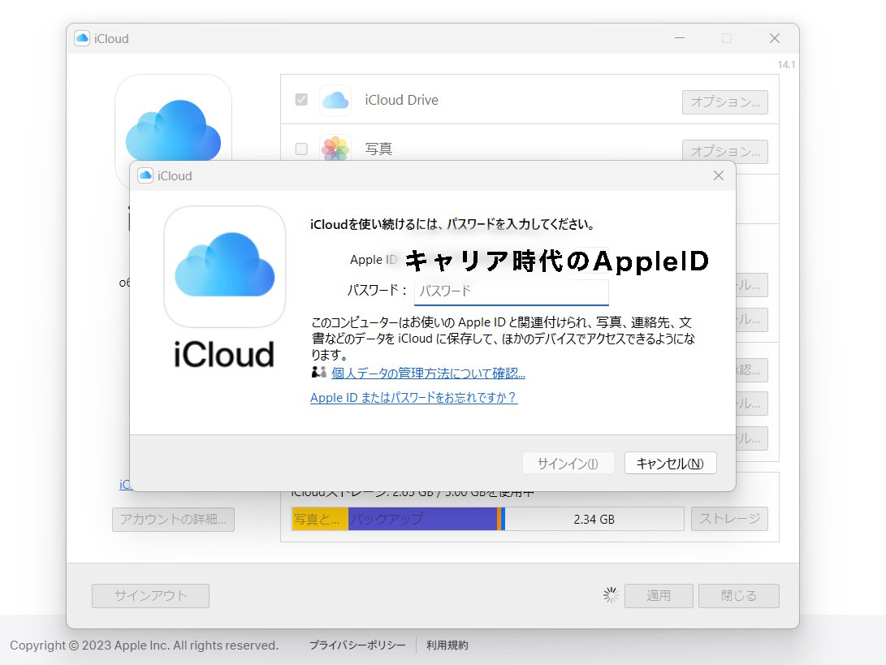Close the main iCloud window
Screen dimensions: 886x665
click(775, 38)
